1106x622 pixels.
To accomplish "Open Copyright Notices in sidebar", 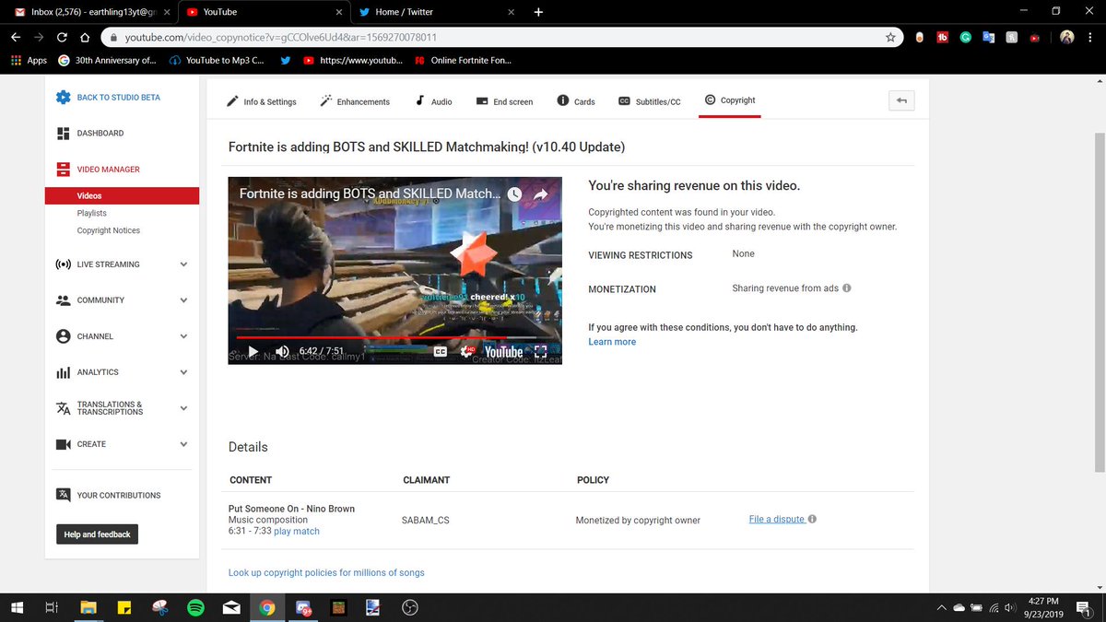I will coord(109,230).
